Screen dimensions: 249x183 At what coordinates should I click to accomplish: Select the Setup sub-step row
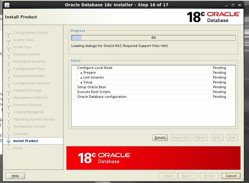click(x=154, y=82)
